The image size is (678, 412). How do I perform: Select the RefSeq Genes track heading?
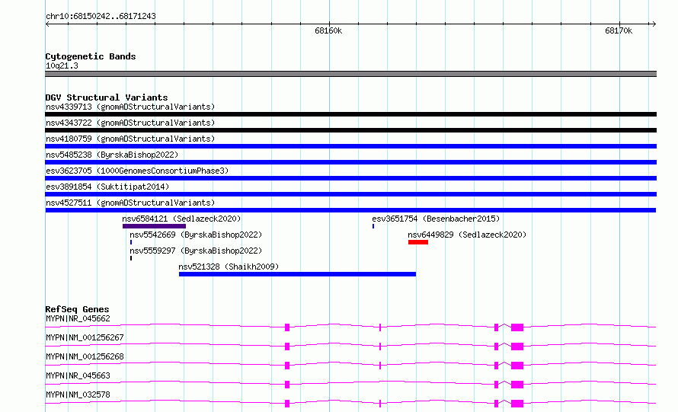[x=77, y=309]
